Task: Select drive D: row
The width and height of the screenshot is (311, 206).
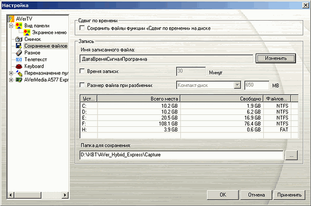Action: [189, 112]
